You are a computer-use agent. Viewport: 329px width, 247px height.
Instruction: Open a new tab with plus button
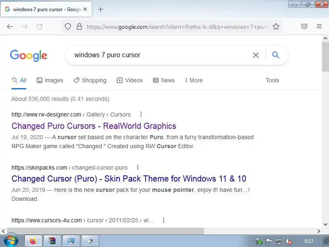click(x=100, y=9)
